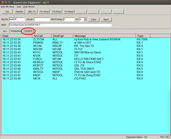Select the '73 TU de Doug EN62' message

87,75
